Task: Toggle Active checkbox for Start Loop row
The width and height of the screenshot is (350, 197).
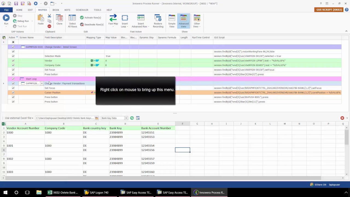Action: (13, 79)
